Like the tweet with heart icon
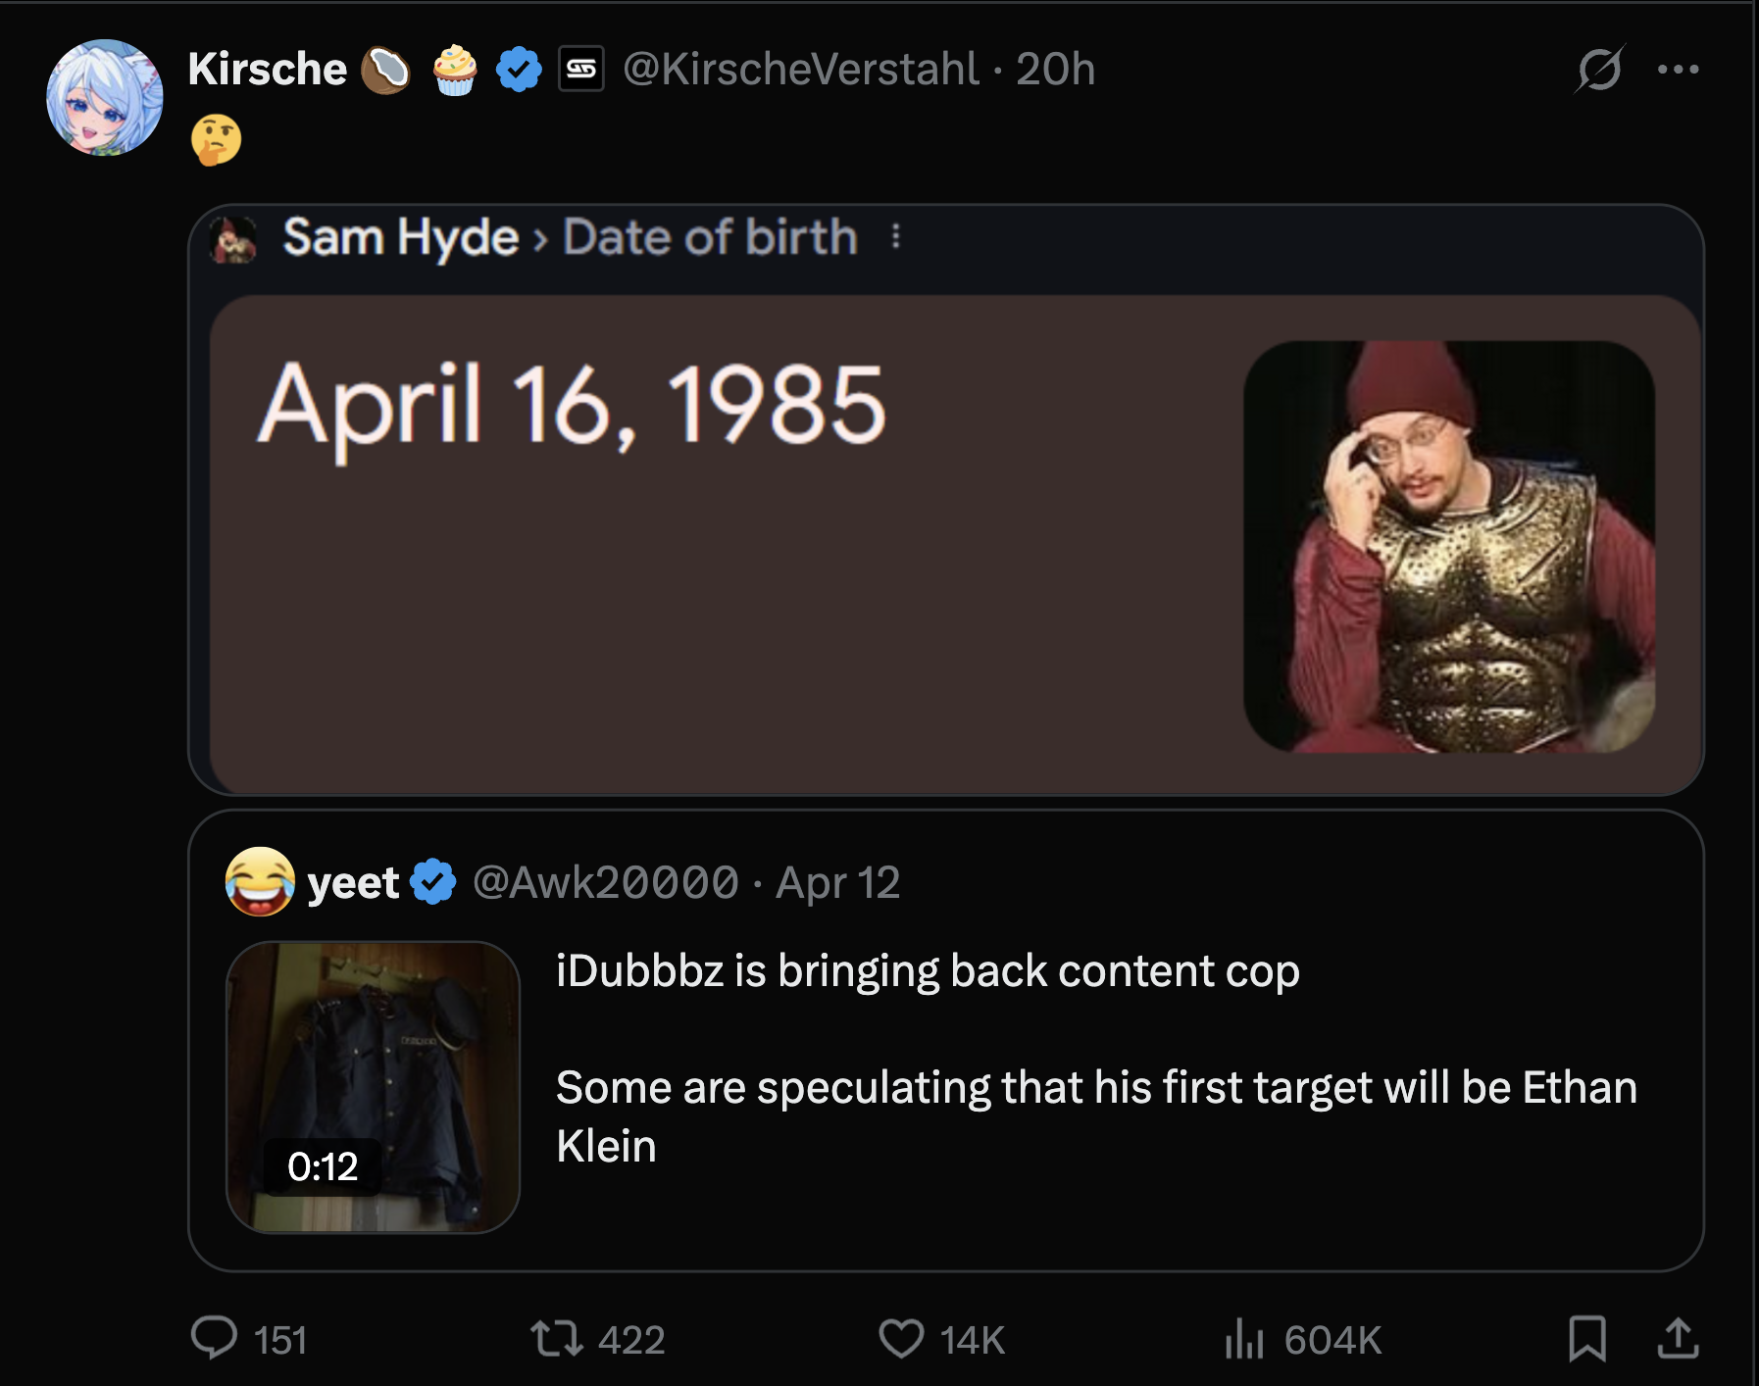Image resolution: width=1759 pixels, height=1386 pixels. [901, 1338]
